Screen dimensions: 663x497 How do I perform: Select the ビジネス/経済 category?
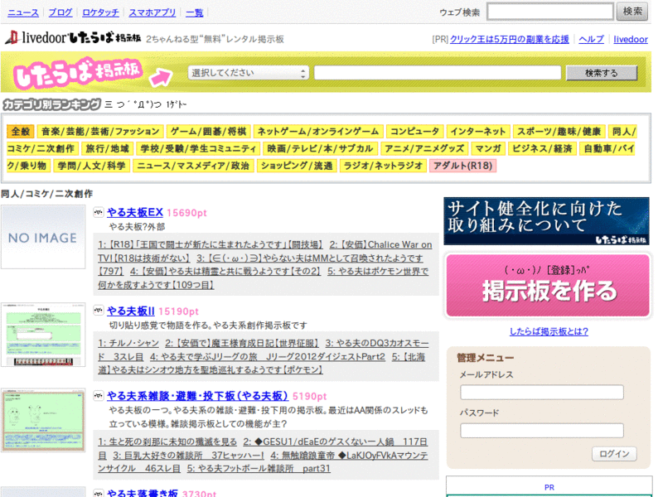point(542,148)
